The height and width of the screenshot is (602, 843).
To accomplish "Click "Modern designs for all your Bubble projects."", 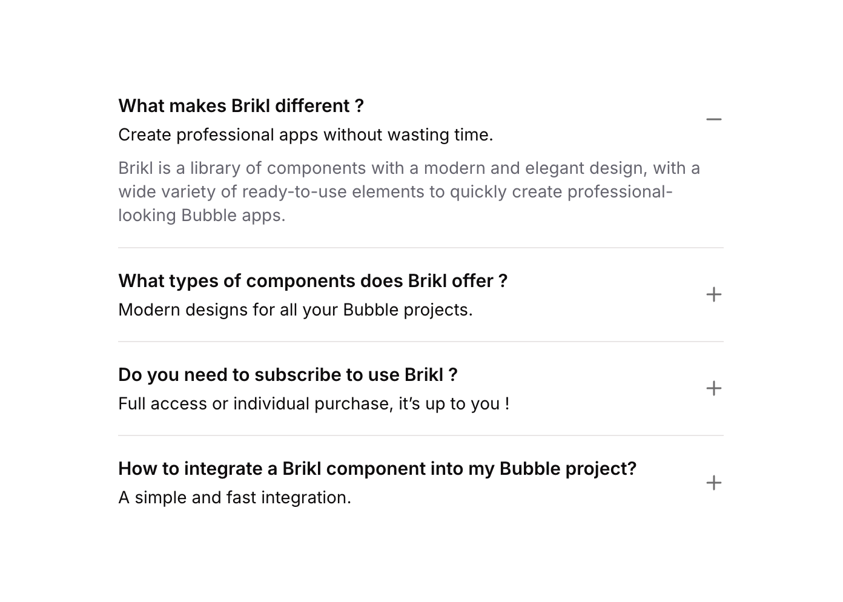I will pyautogui.click(x=295, y=309).
